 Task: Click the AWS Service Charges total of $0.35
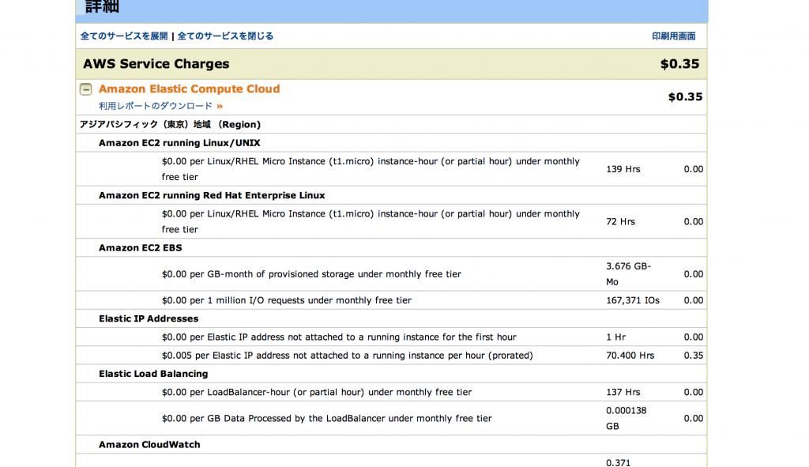(x=680, y=63)
